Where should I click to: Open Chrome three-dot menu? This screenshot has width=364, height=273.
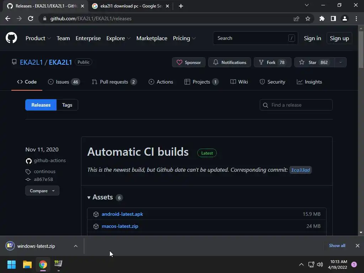tap(356, 18)
